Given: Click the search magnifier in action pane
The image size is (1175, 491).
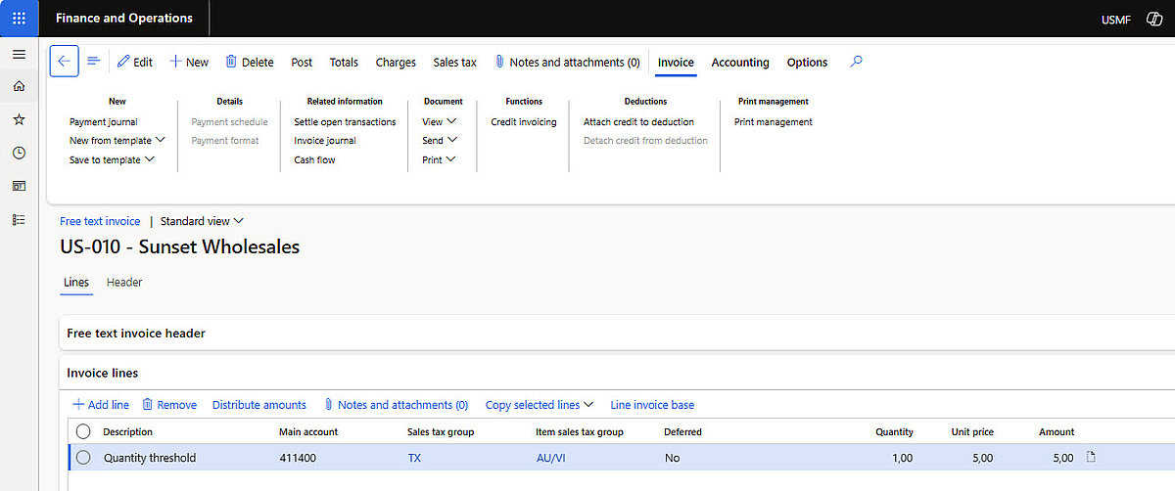Looking at the screenshot, I should [857, 62].
